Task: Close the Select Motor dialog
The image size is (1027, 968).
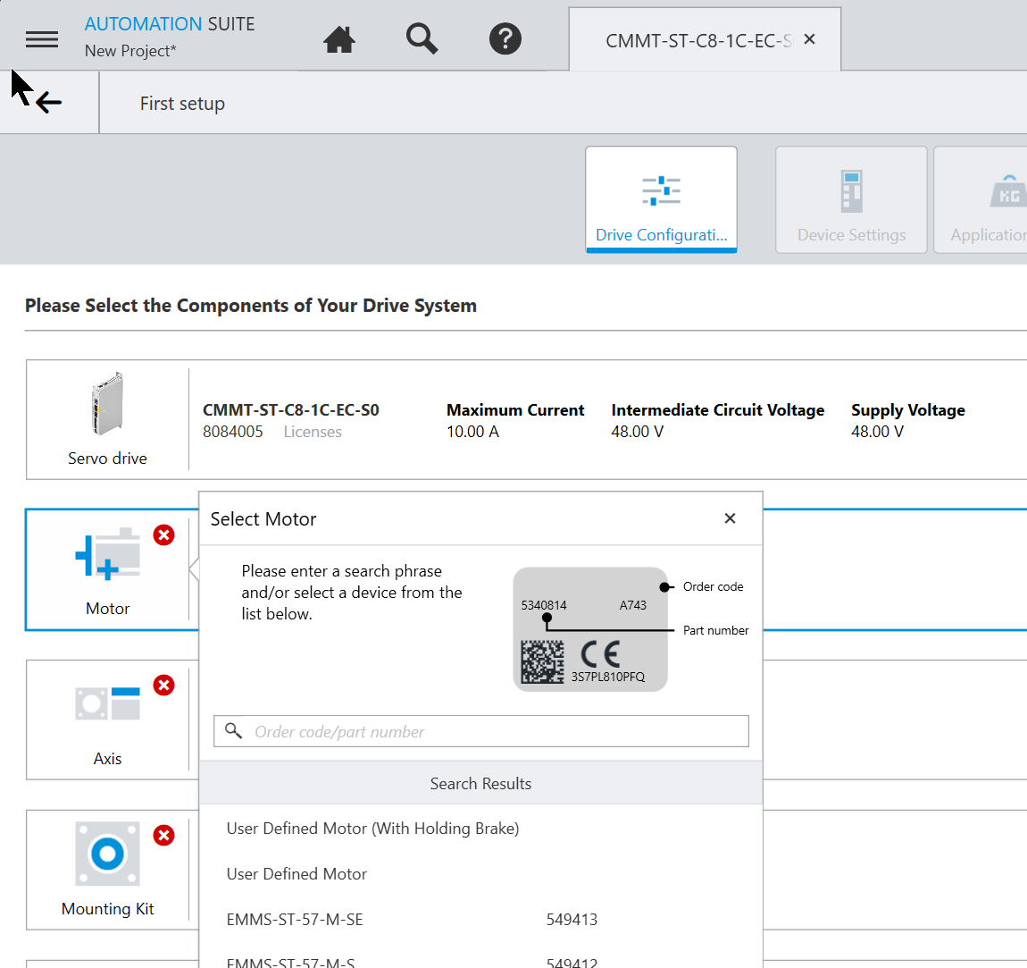Action: point(731,518)
